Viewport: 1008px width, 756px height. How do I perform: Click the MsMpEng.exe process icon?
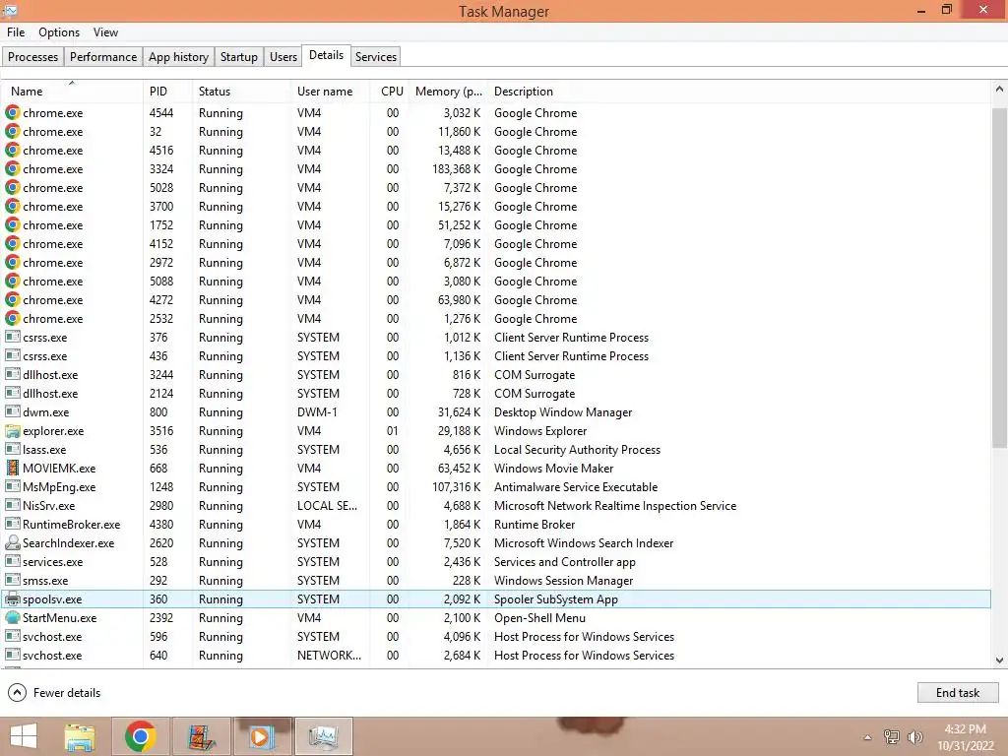coord(12,486)
